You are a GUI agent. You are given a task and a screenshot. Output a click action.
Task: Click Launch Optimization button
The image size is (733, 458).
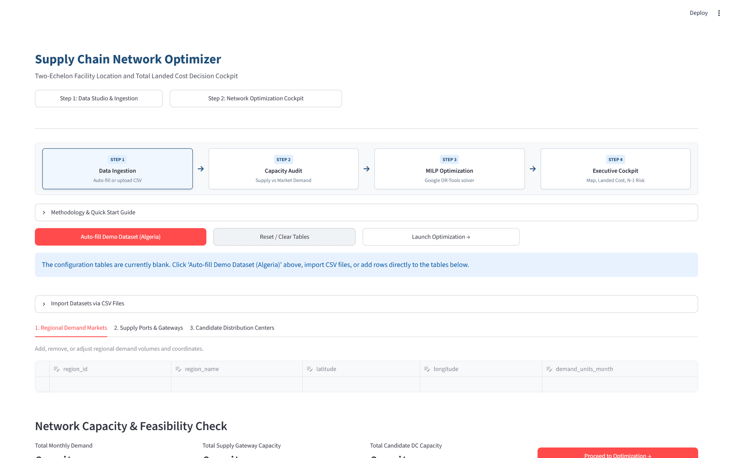[x=441, y=237]
